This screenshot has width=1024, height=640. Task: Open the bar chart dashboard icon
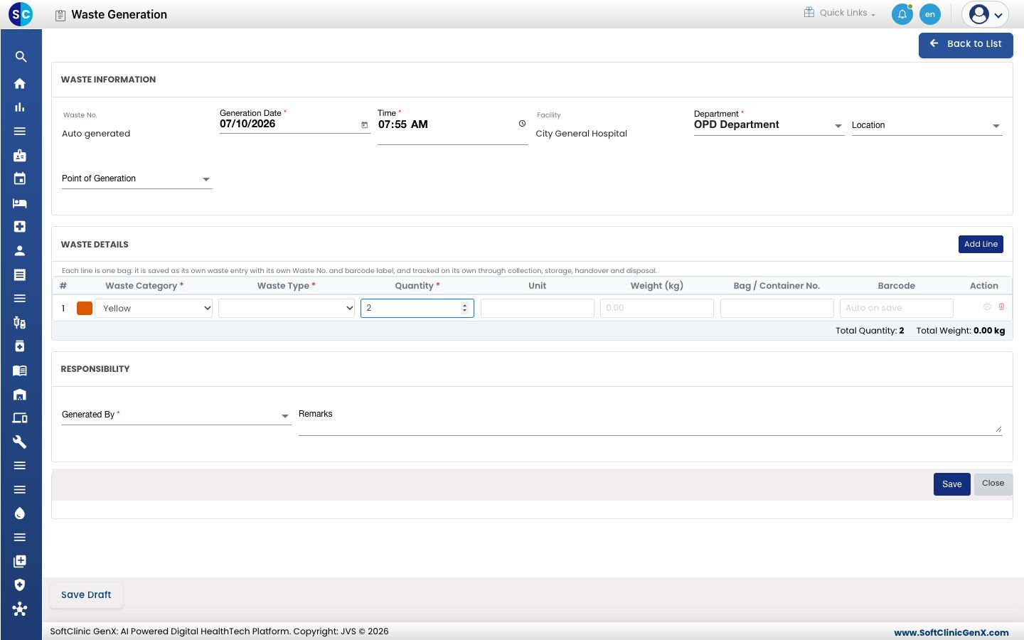pos(20,107)
